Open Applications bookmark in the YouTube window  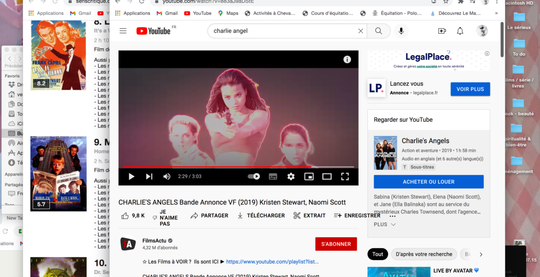coord(132,13)
